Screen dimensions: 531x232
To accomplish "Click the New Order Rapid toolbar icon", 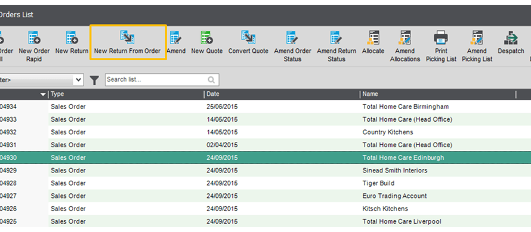I will pyautogui.click(x=34, y=38).
